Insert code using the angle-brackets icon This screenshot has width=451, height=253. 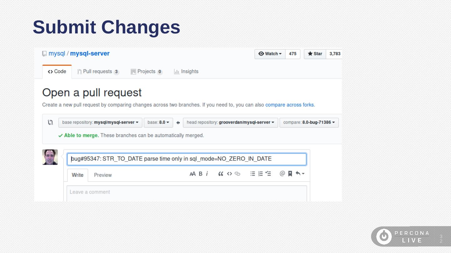pos(230,174)
